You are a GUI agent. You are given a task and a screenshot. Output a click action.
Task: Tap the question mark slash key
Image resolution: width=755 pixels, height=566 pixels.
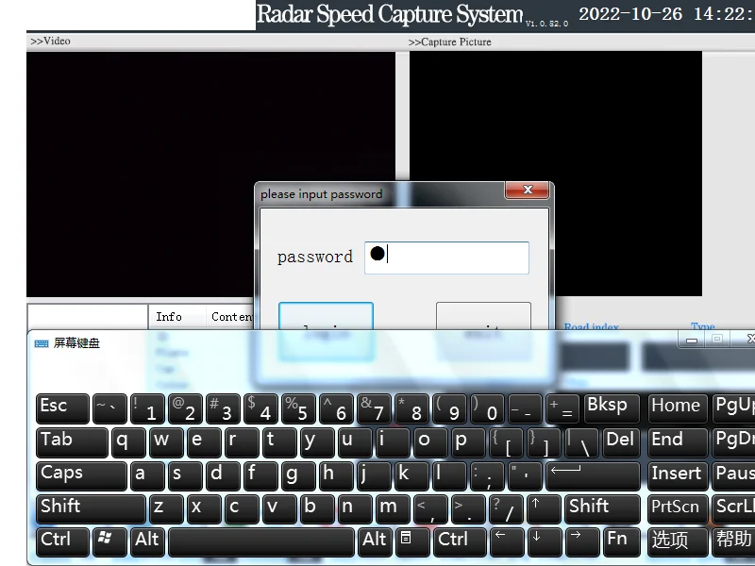point(506,508)
